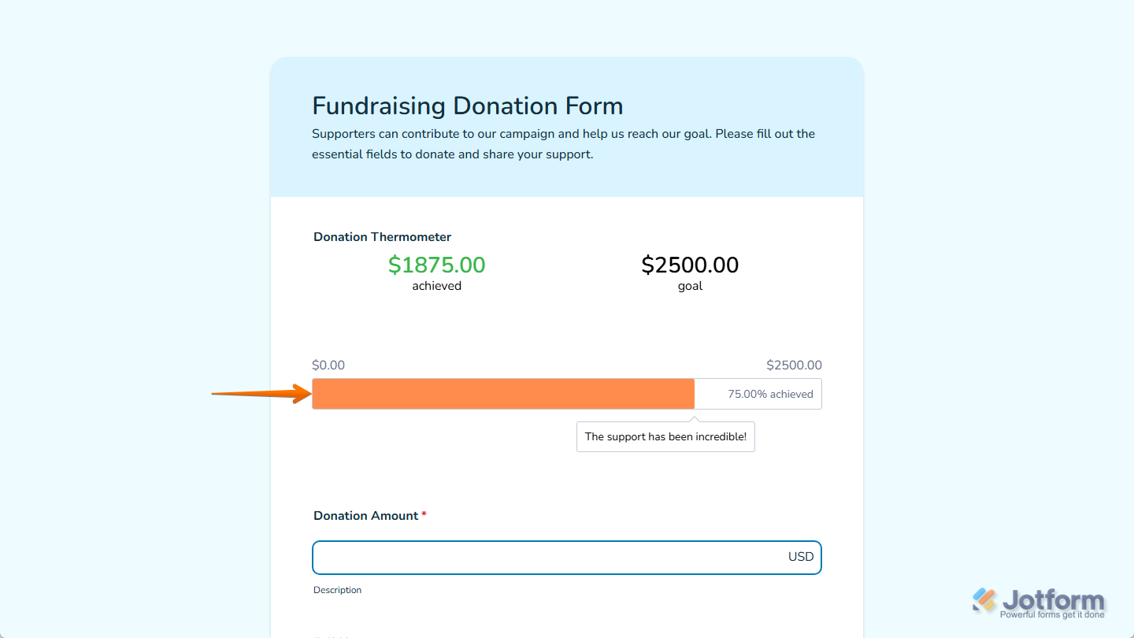Expand the Description under Donation Amount

coord(337,590)
